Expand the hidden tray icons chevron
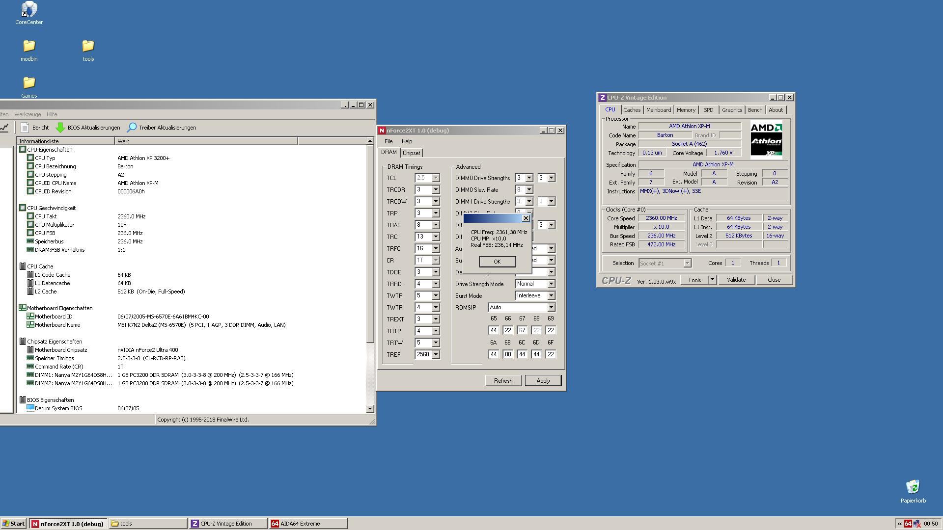 tap(900, 524)
